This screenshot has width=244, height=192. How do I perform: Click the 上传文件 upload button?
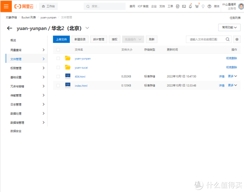coord(61,39)
